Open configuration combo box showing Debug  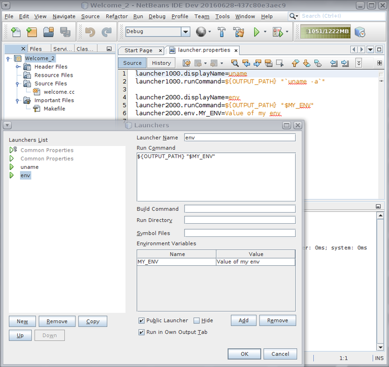[158, 32]
